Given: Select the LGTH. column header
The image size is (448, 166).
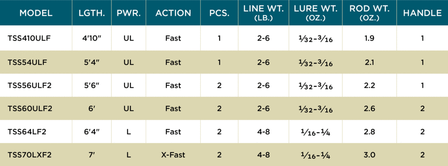Looking at the screenshot, I should [92, 13].
